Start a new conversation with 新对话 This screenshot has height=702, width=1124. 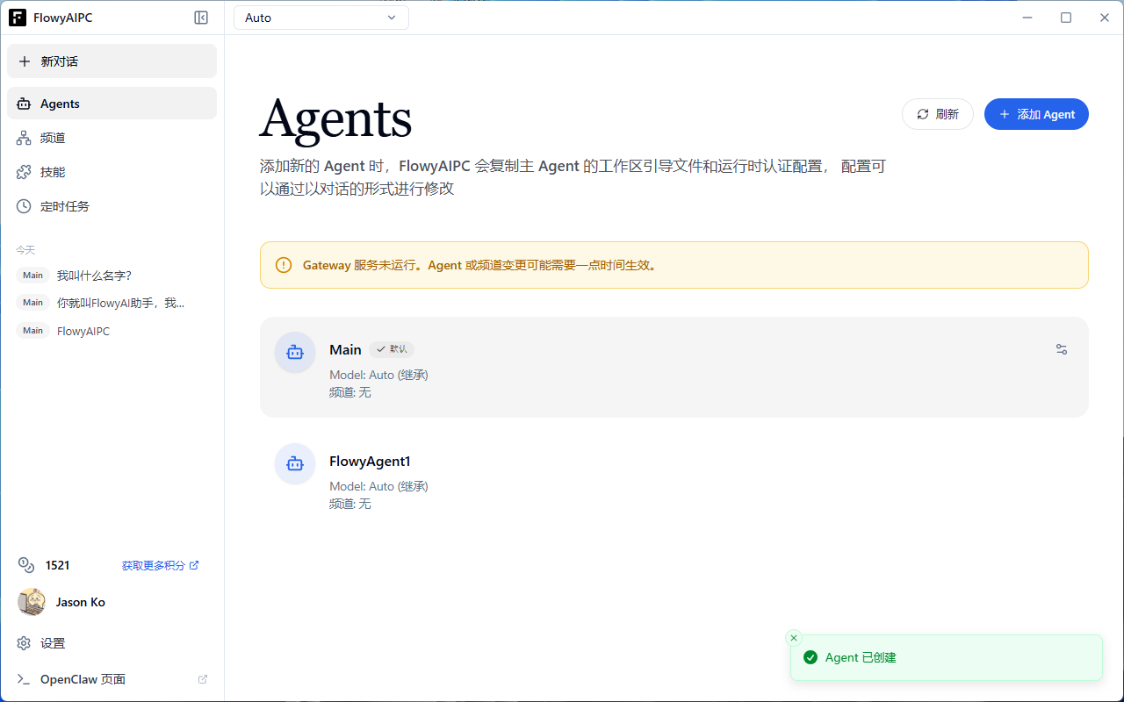[x=112, y=61]
